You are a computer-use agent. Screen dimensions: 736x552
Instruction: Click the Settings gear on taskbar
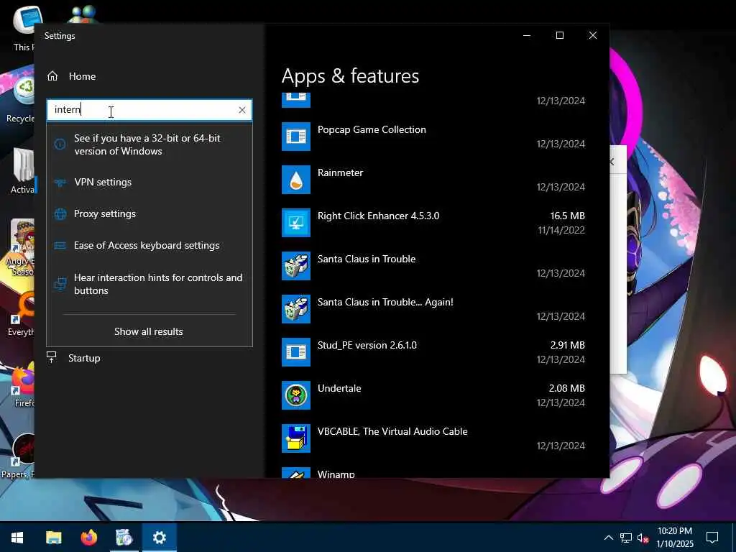coord(160,538)
